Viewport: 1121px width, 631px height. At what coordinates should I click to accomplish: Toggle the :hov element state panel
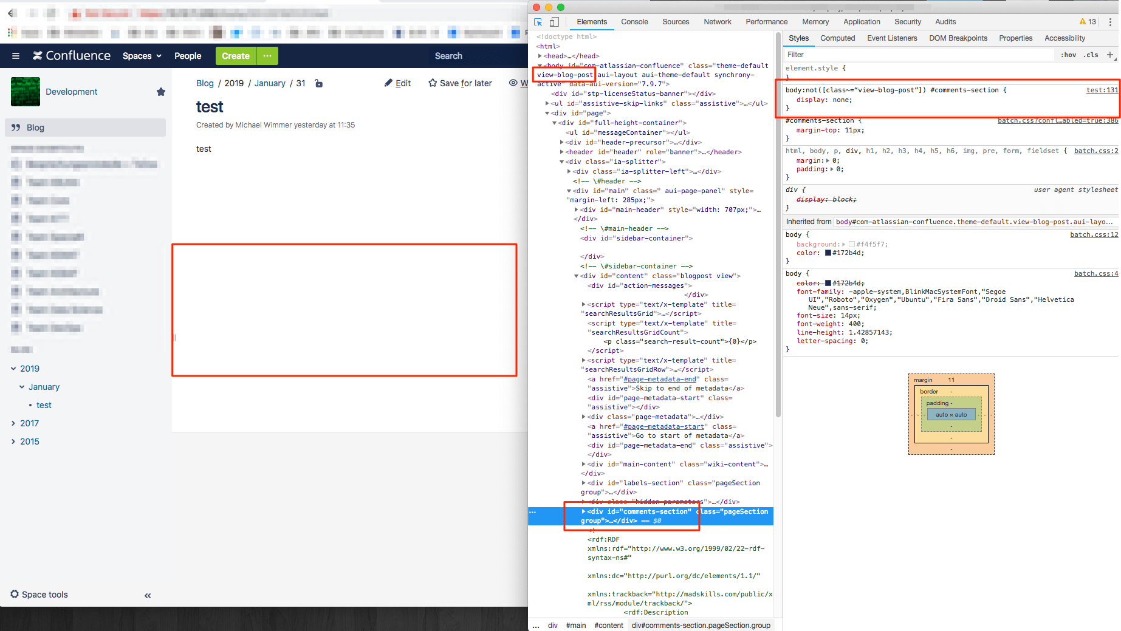click(x=1068, y=55)
